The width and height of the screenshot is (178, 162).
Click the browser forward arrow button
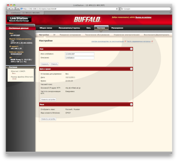tap(13, 9)
